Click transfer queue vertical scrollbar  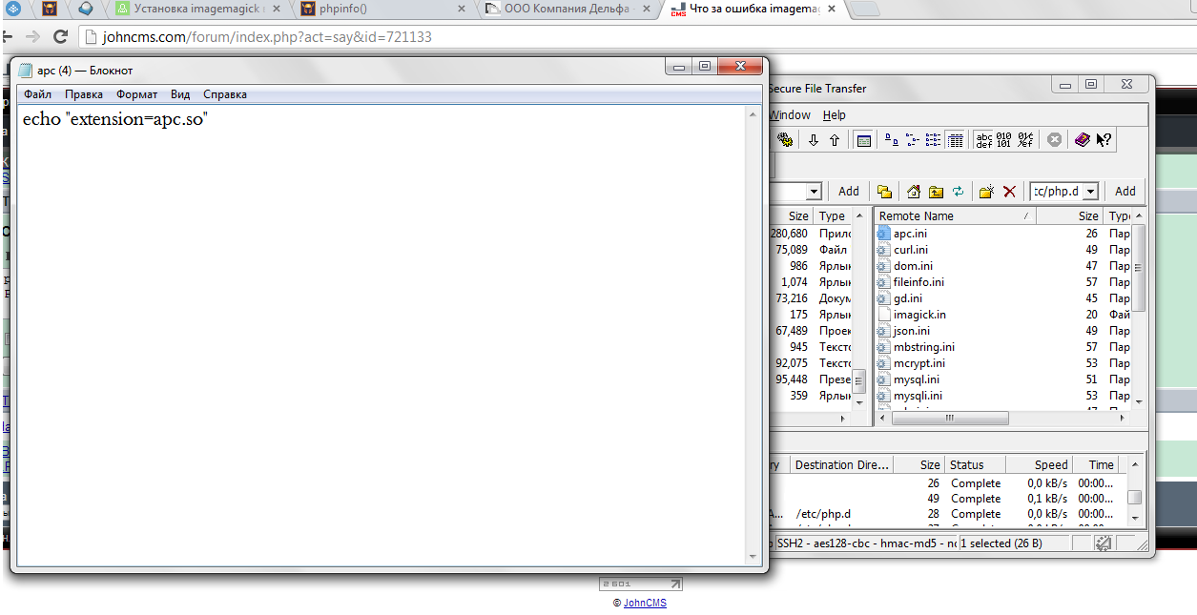(x=1134, y=496)
